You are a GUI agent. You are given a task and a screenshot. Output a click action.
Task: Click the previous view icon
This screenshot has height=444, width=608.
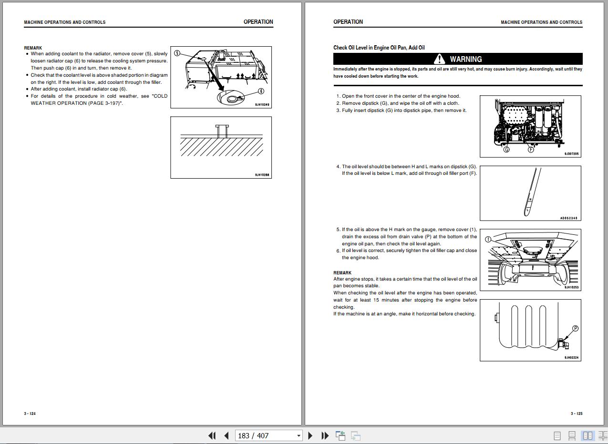[x=340, y=435]
